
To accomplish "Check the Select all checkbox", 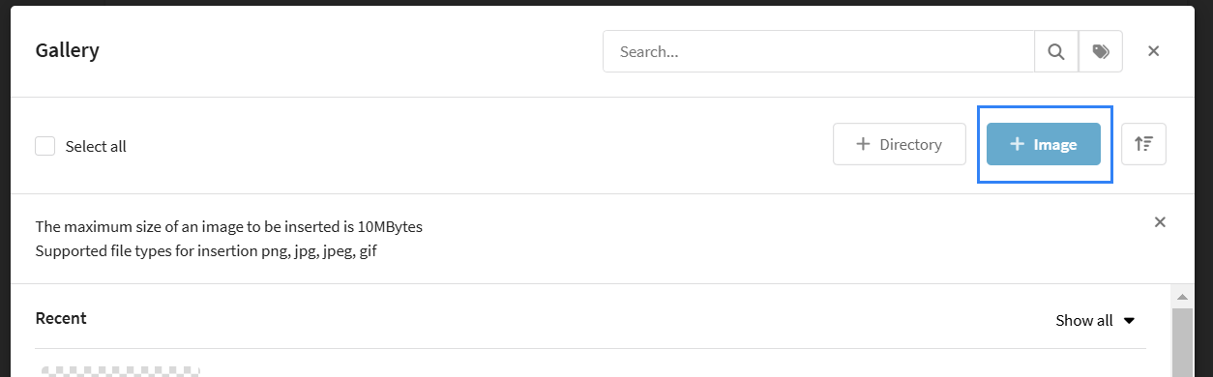I will tap(44, 146).
